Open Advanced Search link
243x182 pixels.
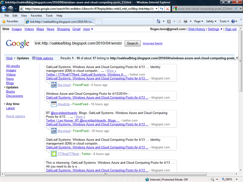click(x=153, y=43)
